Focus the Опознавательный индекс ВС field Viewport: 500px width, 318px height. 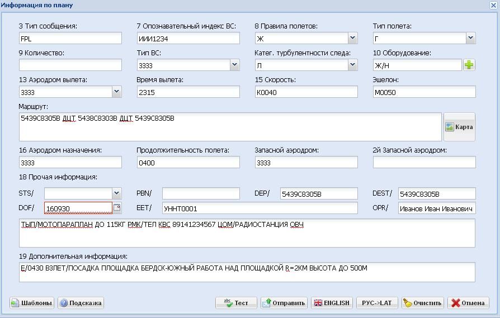(188, 39)
